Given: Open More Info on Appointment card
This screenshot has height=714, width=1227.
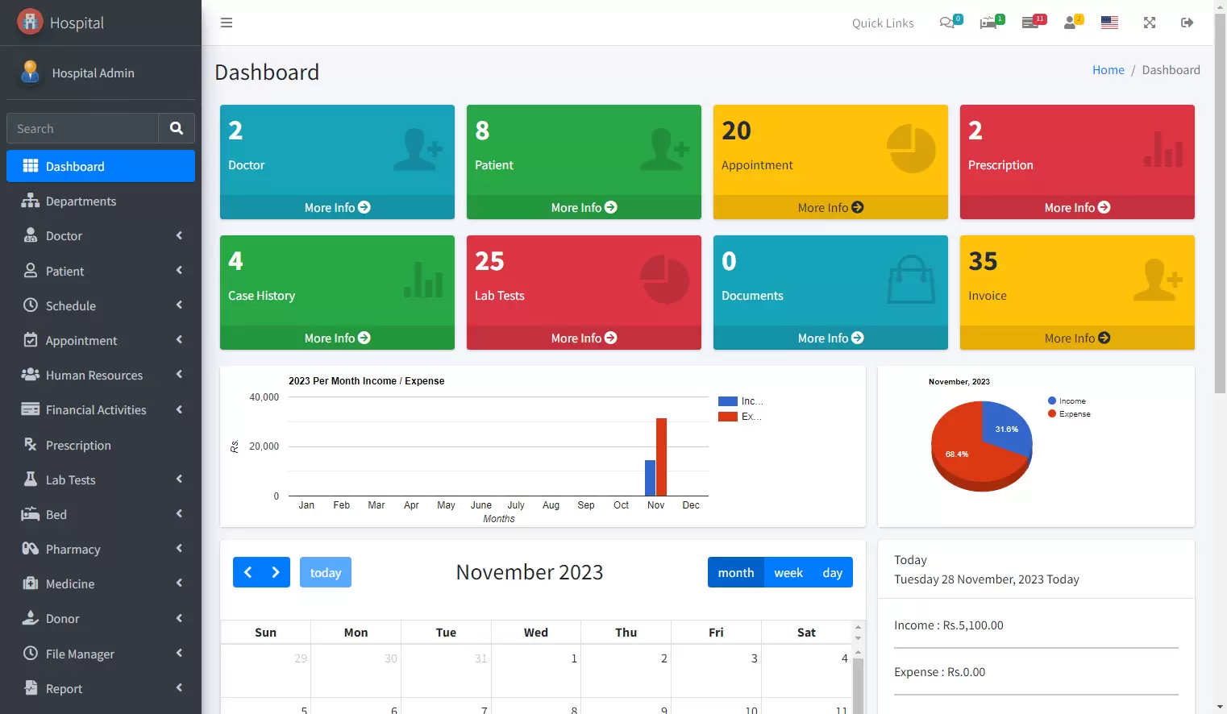Looking at the screenshot, I should (830, 207).
